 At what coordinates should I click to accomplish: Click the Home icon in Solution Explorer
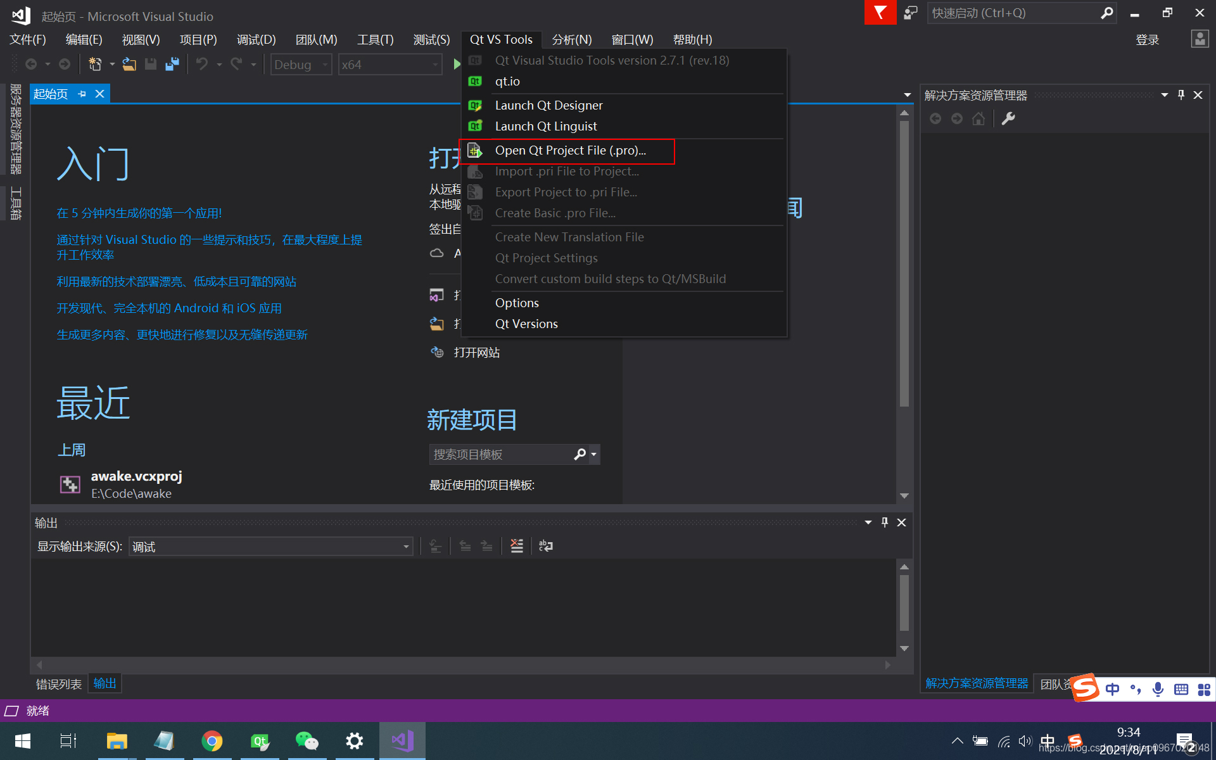tap(978, 118)
